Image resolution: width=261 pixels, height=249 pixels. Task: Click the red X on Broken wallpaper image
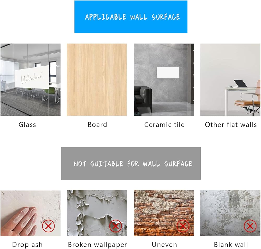116,226
